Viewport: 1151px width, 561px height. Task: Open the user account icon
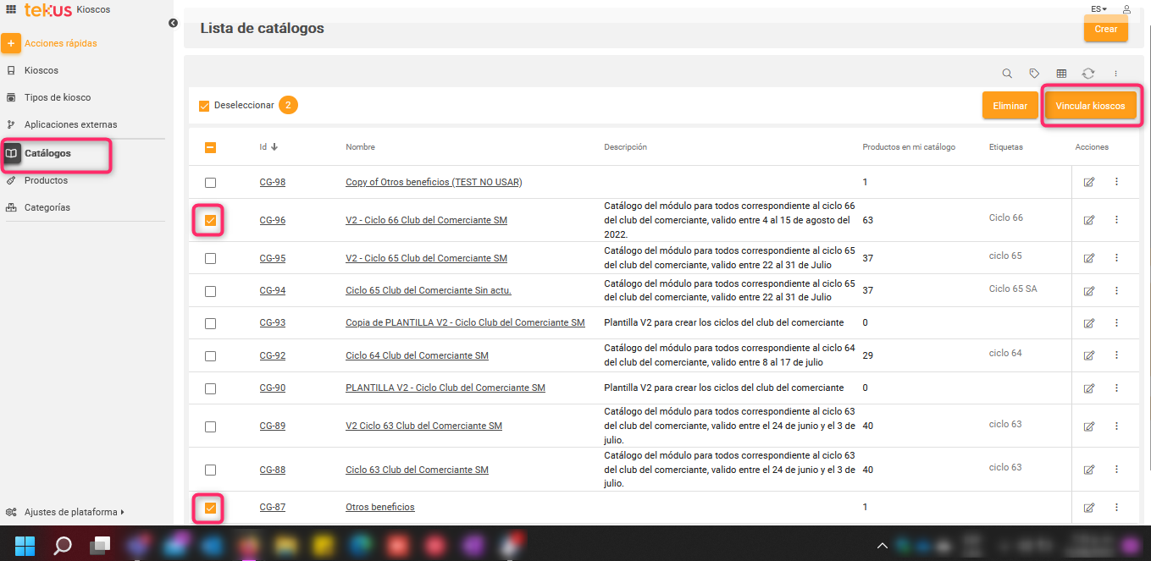(1126, 8)
